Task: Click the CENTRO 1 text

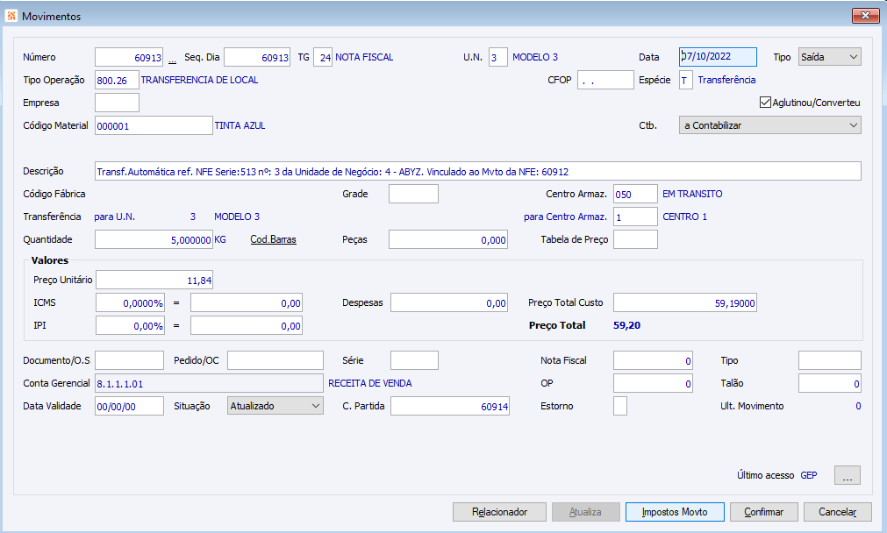Action: pos(685,217)
